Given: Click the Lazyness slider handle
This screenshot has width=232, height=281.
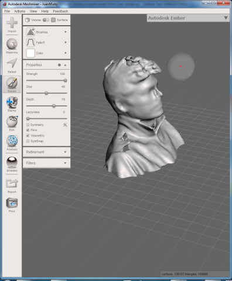Looking at the screenshot, I should [x=28, y=119].
